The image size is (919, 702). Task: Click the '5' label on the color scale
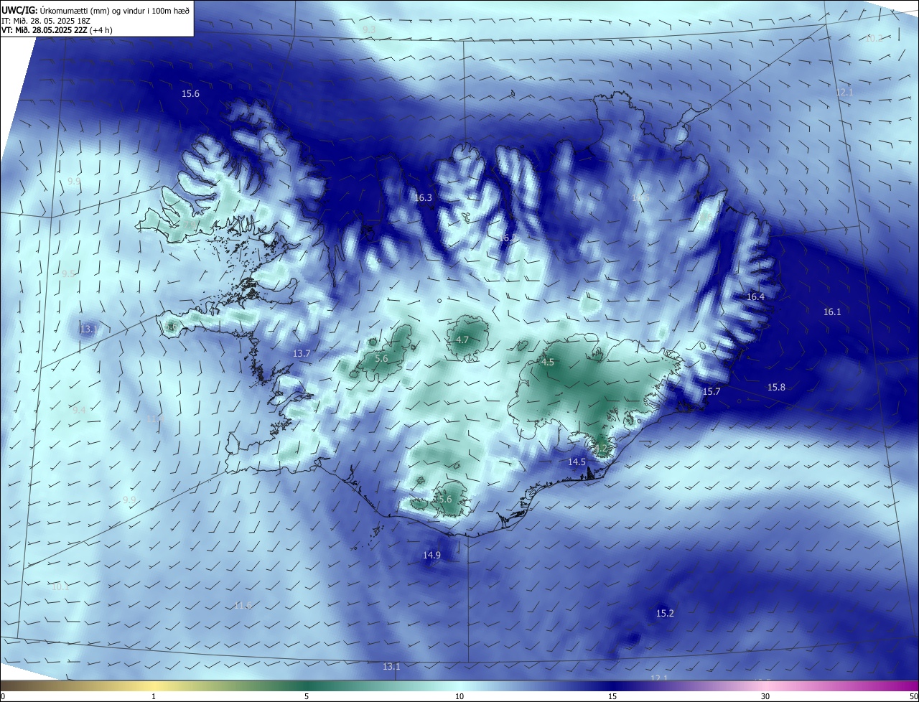307,696
